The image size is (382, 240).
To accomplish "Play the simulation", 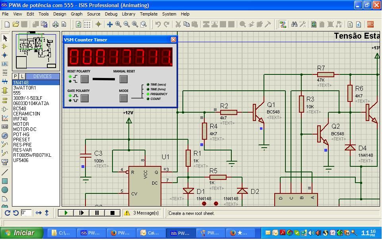I will click(66, 213).
